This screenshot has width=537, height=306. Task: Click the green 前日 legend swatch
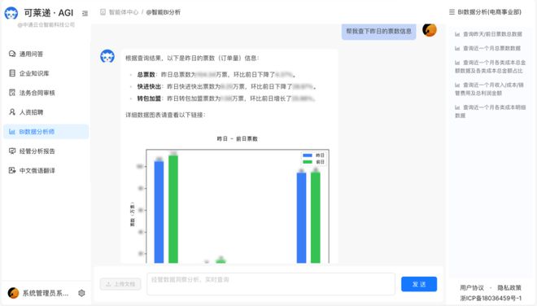(x=308, y=162)
